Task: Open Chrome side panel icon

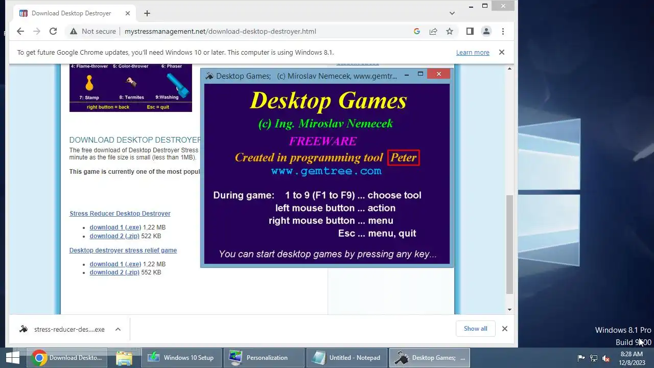Action: 470,31
